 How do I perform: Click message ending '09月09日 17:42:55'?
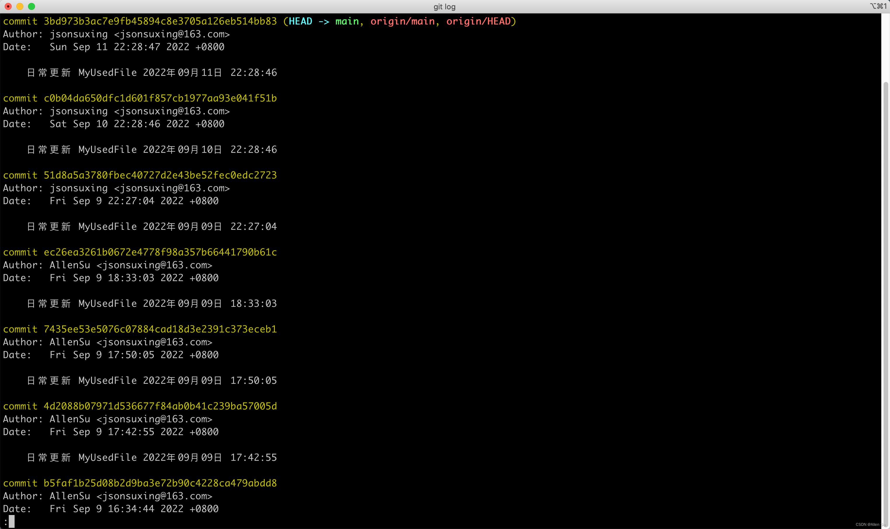tap(152, 458)
